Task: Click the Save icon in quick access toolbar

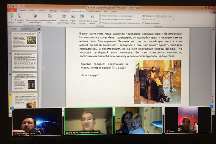Action: tap(13, 6)
